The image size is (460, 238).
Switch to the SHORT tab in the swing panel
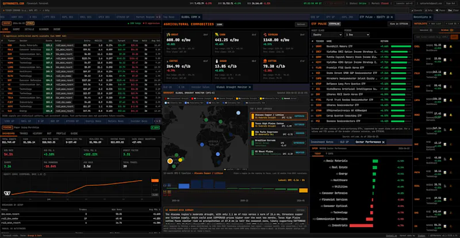click(16, 30)
